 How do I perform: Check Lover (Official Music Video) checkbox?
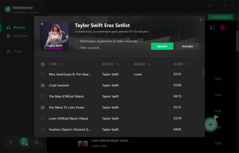pyautogui.click(x=43, y=119)
